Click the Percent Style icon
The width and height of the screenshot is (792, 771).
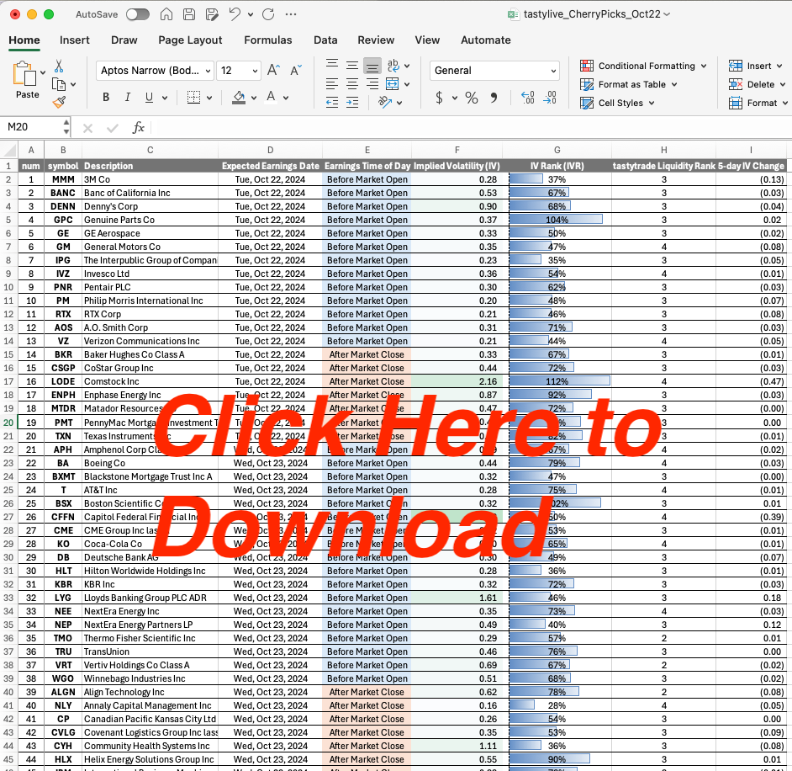point(472,98)
